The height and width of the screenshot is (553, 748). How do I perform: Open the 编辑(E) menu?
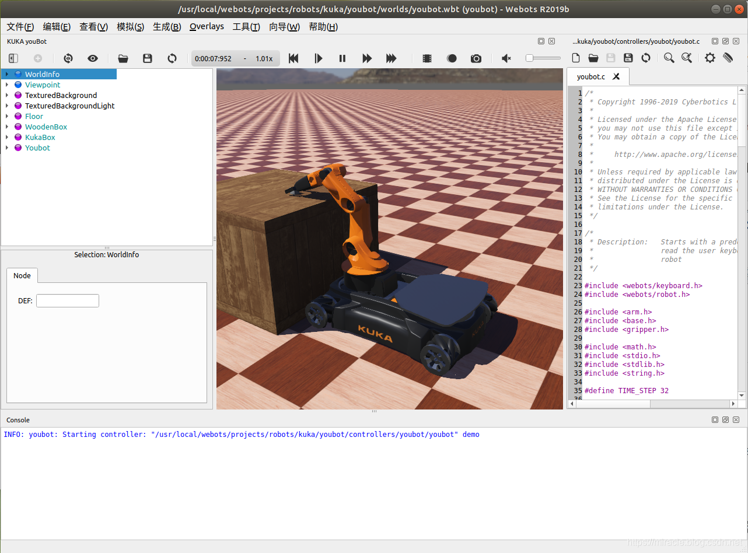coord(57,27)
